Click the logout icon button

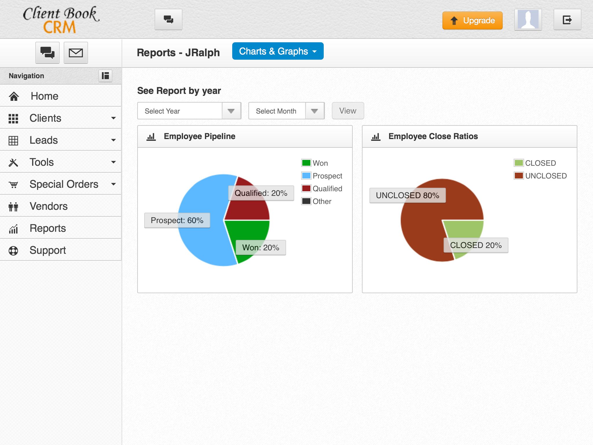pos(567,19)
